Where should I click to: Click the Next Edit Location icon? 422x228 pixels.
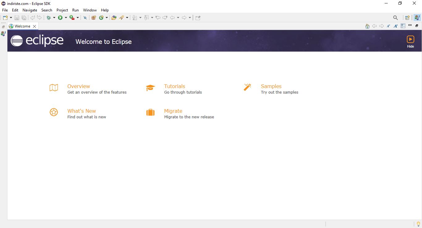coord(165,18)
